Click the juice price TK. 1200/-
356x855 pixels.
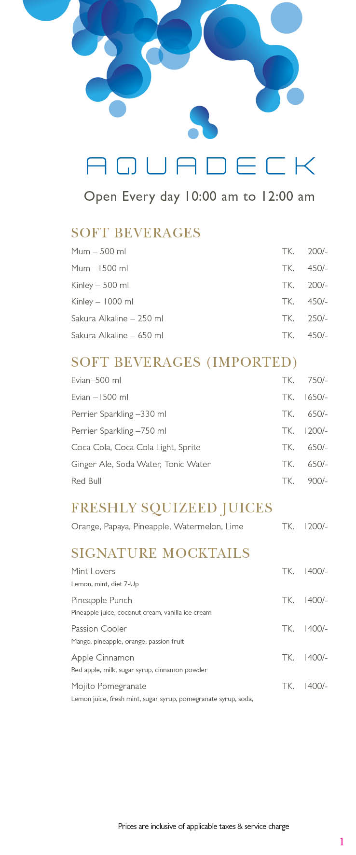pyautogui.click(x=304, y=526)
